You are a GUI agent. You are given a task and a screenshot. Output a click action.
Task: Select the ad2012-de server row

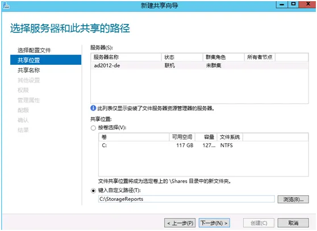click(199, 65)
